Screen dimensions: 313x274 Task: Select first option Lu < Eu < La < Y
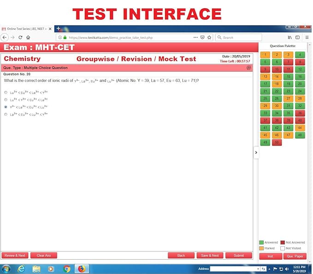6,92
